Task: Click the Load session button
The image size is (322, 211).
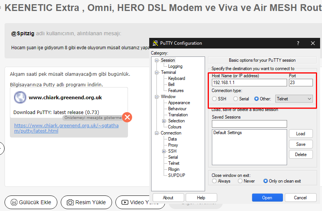Action: coord(301,134)
